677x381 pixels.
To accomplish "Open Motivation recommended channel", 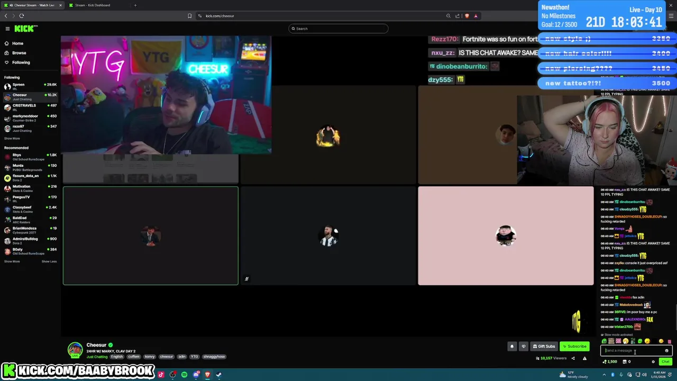I will (x=30, y=188).
